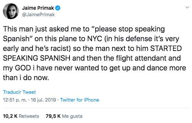Open the 12:51 p. m. timestamp

pos(15,100)
